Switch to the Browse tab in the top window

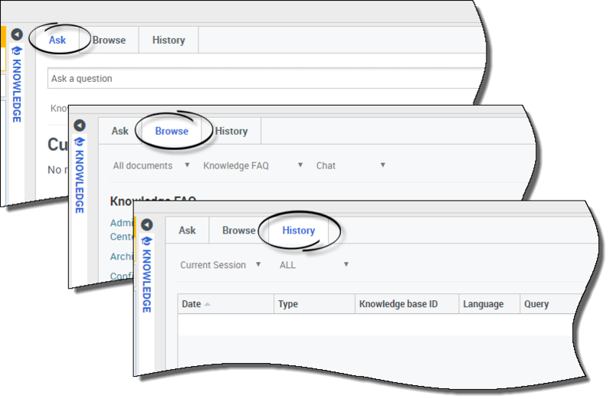(x=109, y=40)
